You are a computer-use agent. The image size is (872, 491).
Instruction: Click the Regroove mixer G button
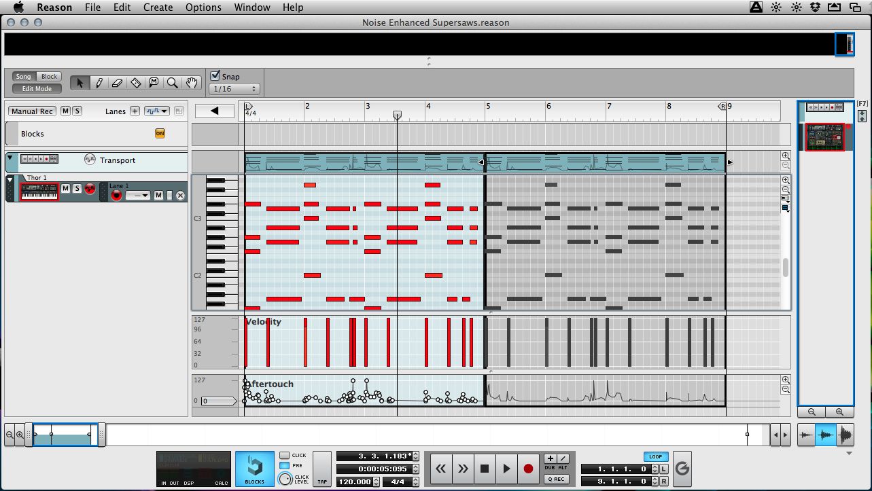pos(682,468)
